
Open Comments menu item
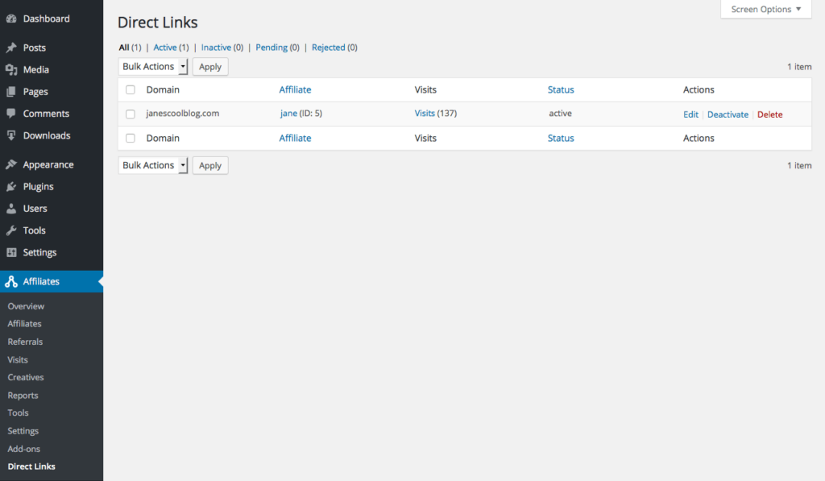(x=46, y=113)
